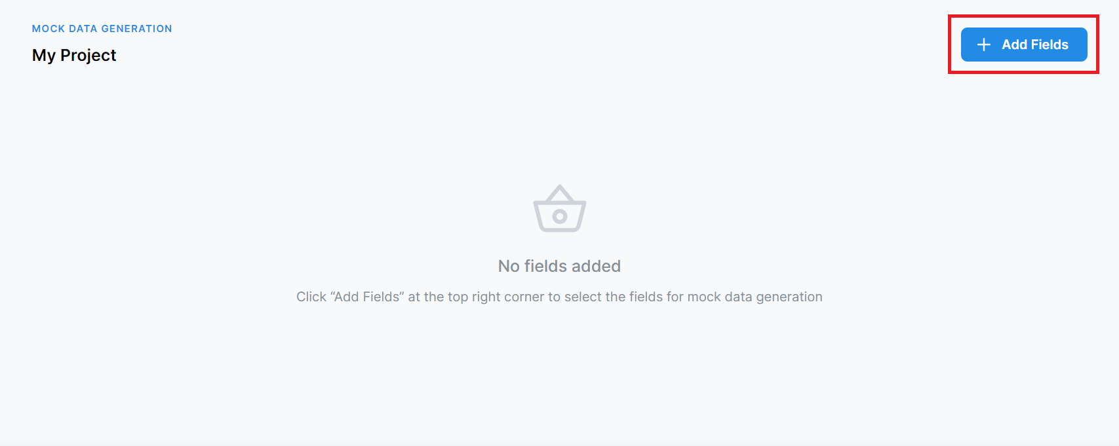Screen dimensions: 1119x446
Task: Click the empty state message title
Action: (559, 266)
